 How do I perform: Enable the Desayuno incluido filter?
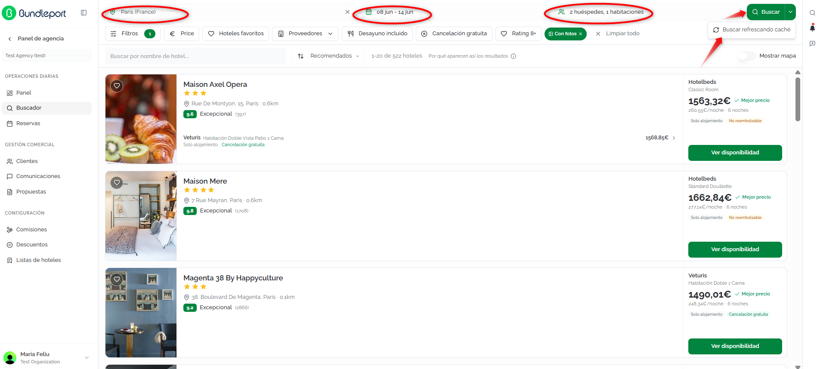click(x=378, y=34)
